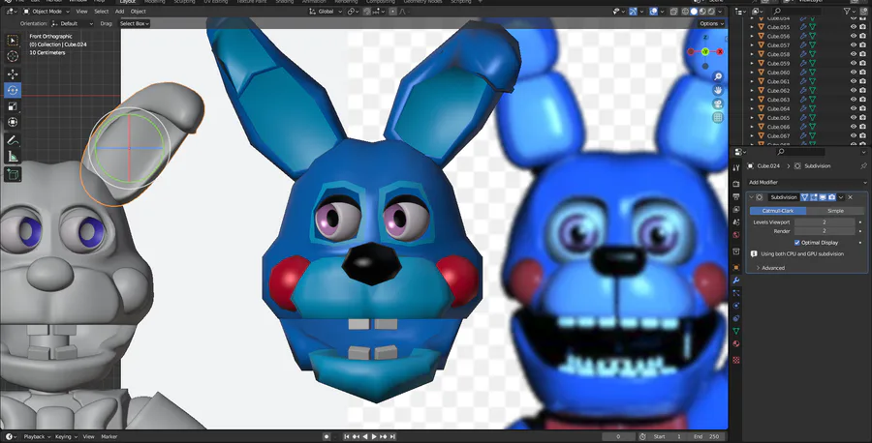Viewport: 872px width, 443px height.
Task: Open the Tool properties tab
Action: pos(736,167)
